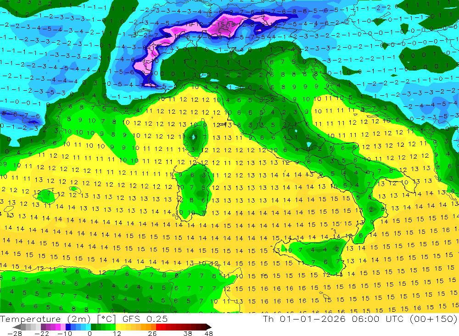The image size is (459, 336).
Task: Click the "Temperature (2m)" title text
Action: tap(45, 319)
